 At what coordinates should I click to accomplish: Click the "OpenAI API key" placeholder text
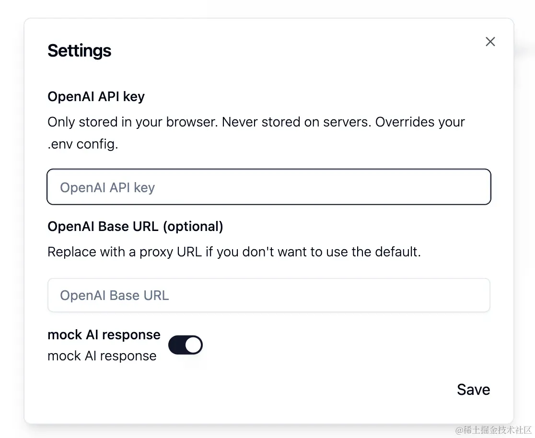(107, 187)
